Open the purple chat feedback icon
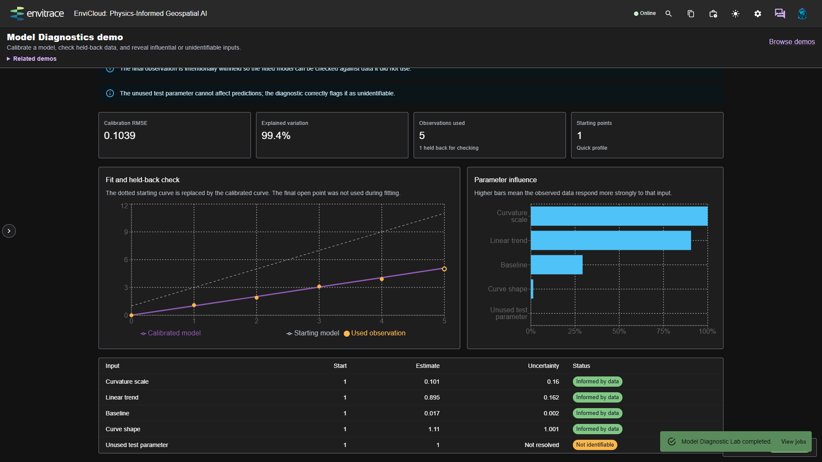 pos(780,14)
